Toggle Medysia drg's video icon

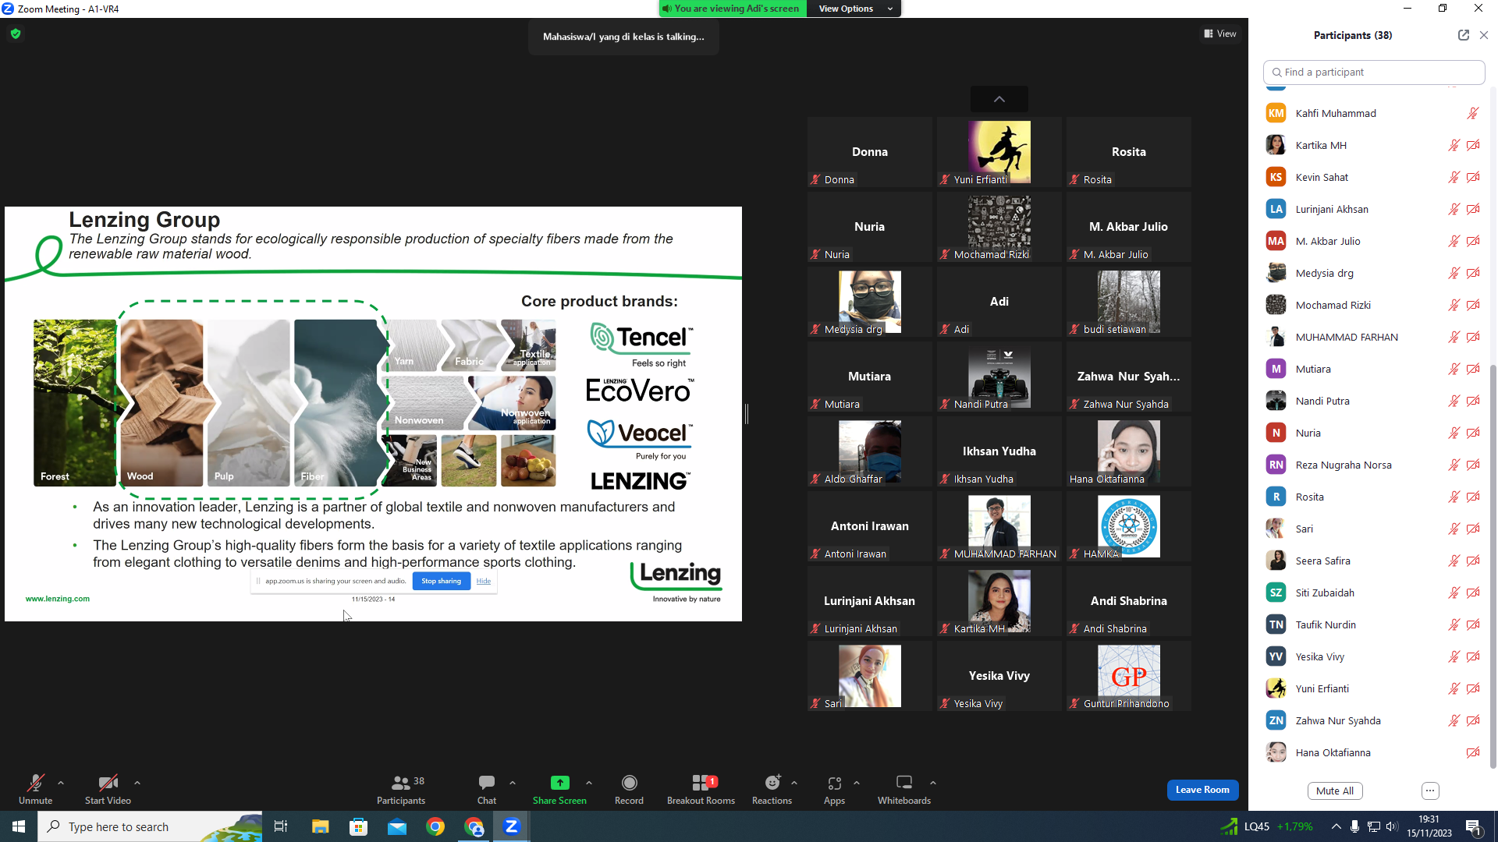(x=1473, y=273)
